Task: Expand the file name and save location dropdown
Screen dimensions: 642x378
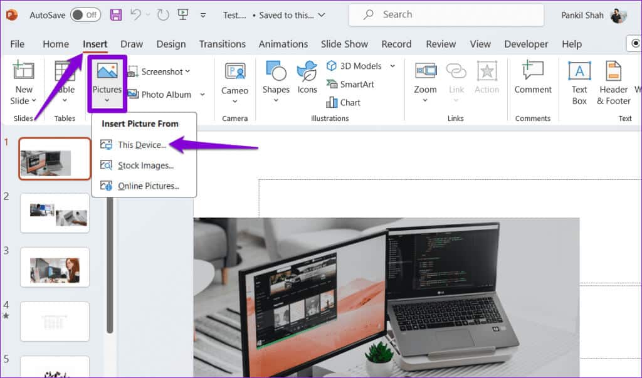Action: pyautogui.click(x=322, y=15)
